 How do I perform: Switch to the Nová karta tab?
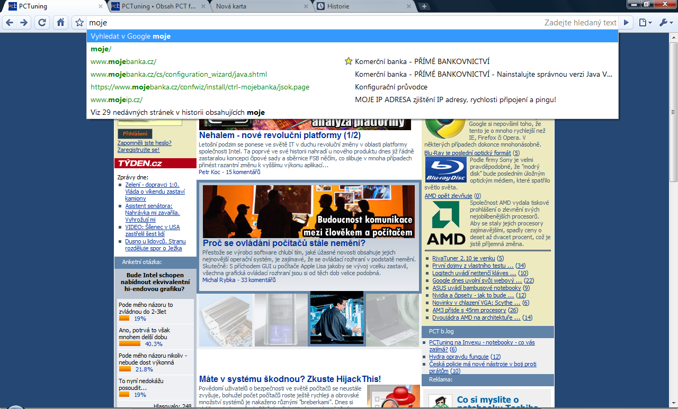(262, 6)
